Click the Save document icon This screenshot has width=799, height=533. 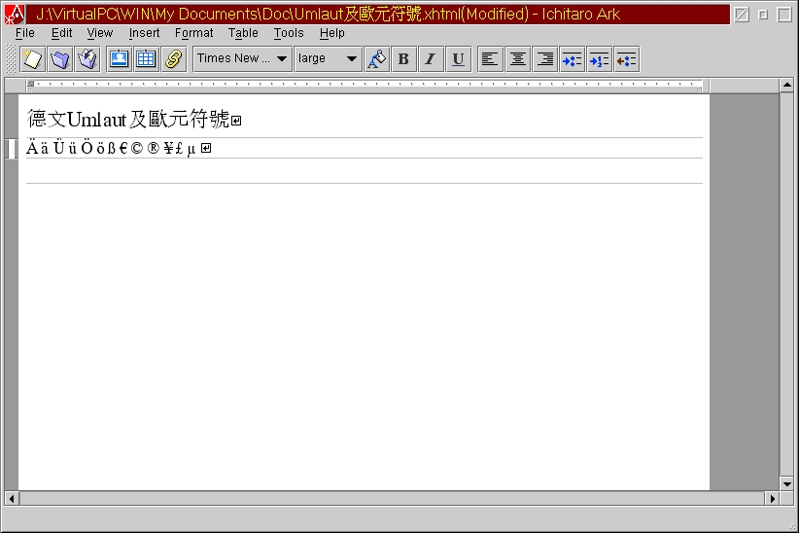pos(87,59)
